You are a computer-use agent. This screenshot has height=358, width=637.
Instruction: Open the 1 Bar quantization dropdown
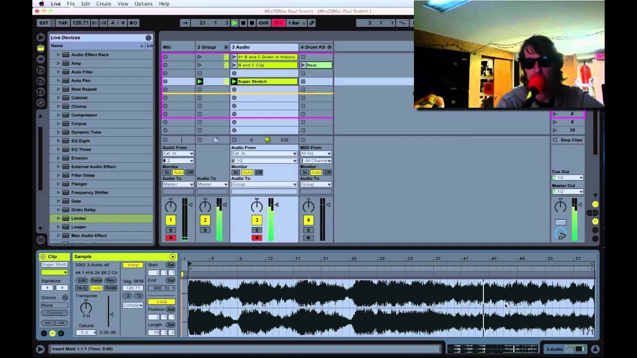297,23
